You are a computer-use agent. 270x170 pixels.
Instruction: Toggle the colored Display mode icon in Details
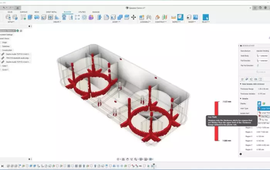pos(263,103)
